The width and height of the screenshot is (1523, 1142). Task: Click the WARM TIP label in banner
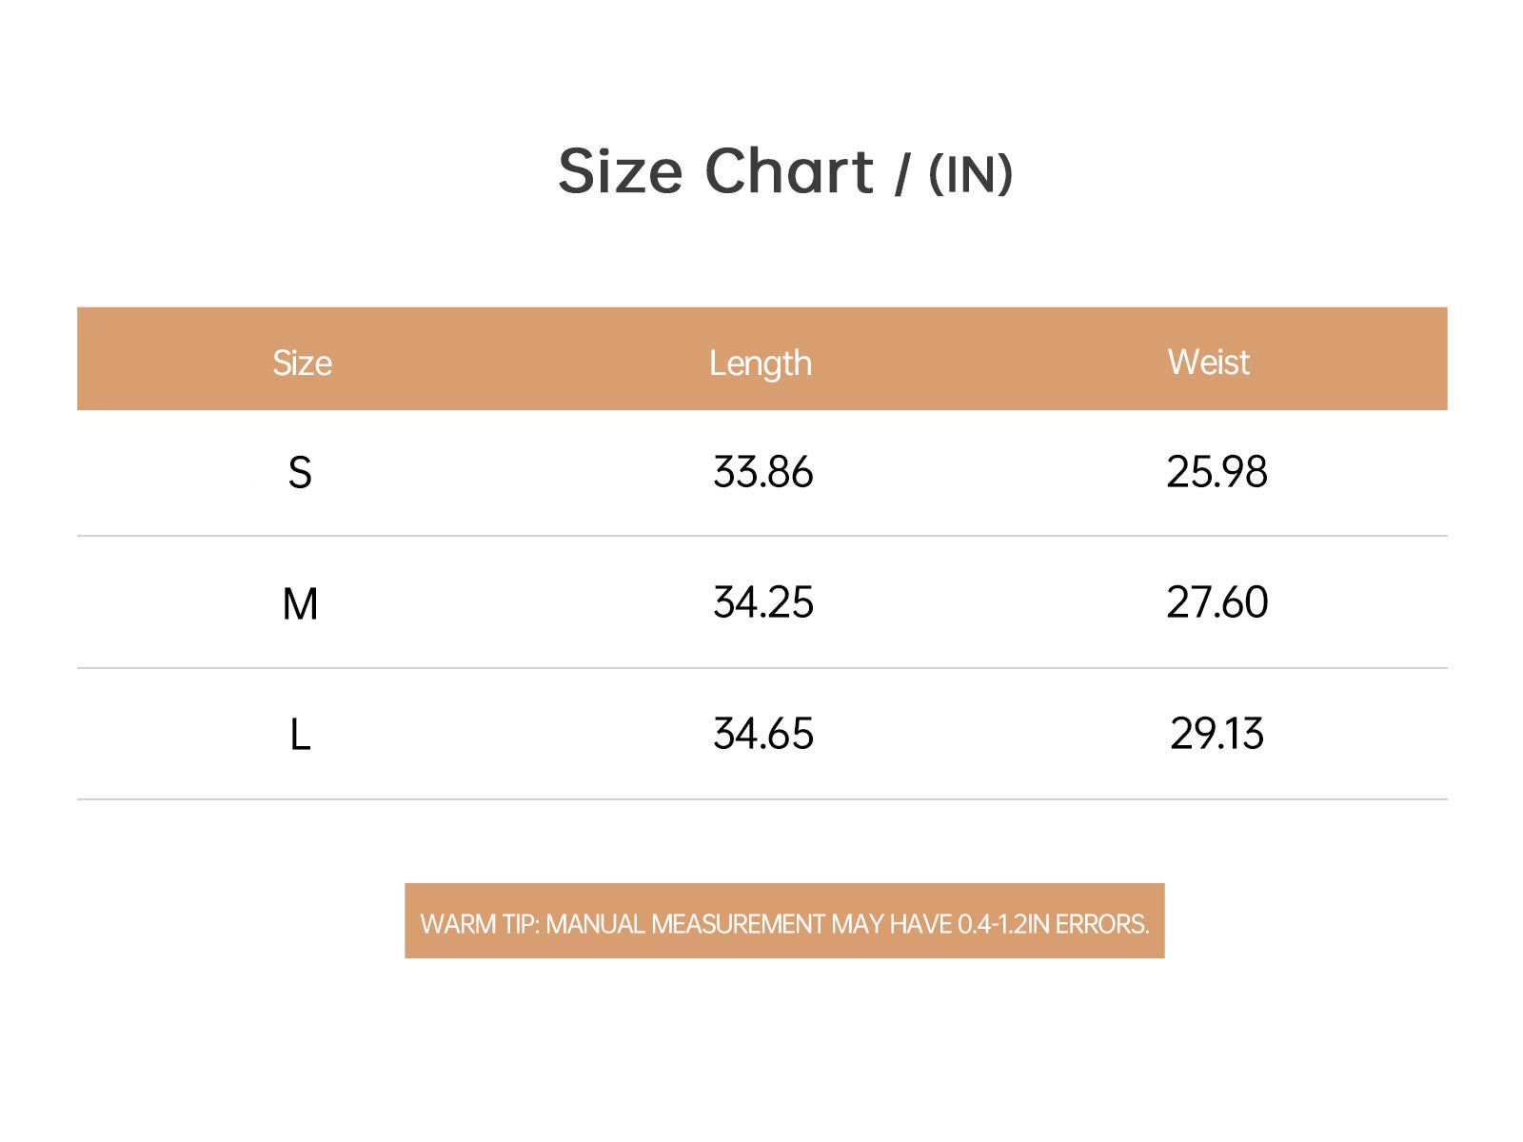point(479,924)
